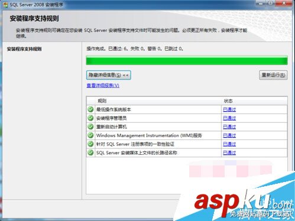Image resolution: width=295 pixels, height=221 pixels.
Task: Select rule text 重新启动计算机
Action: [x=111, y=127]
